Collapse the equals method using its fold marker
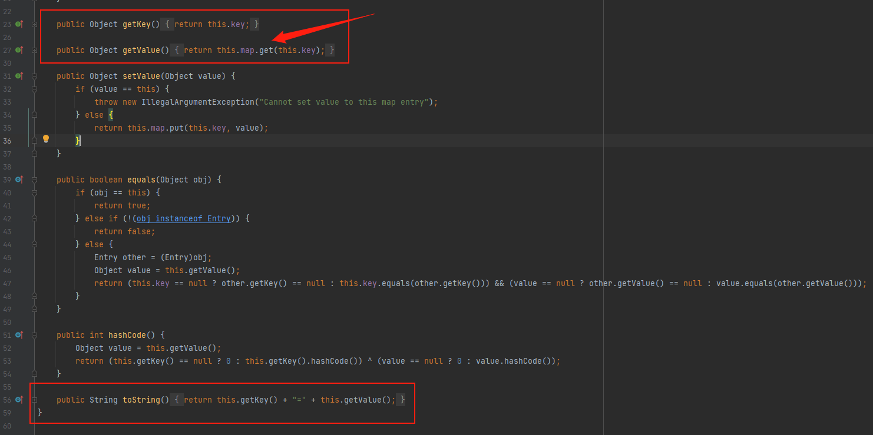 point(34,180)
